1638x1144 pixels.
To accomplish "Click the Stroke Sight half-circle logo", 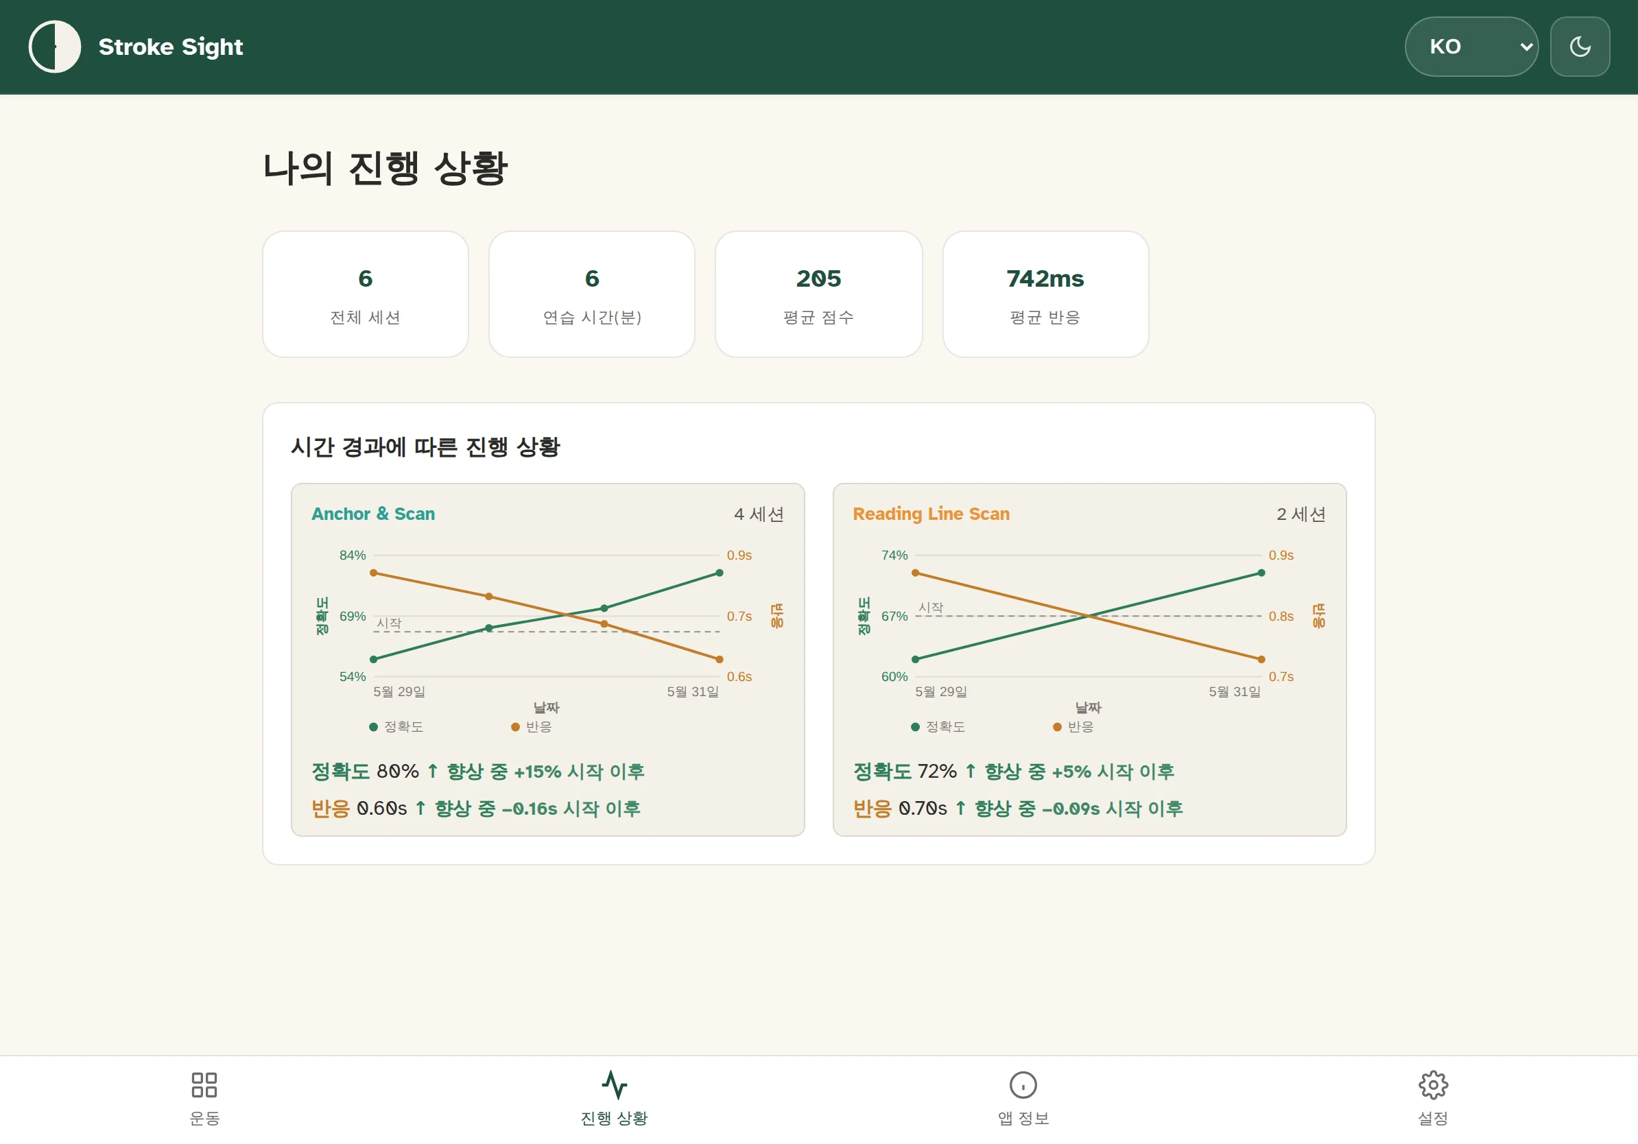I will click(54, 47).
